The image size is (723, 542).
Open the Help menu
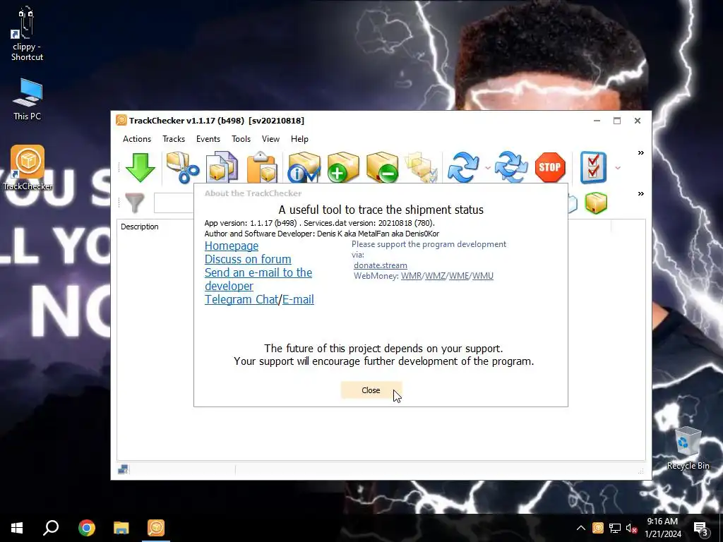click(x=299, y=139)
